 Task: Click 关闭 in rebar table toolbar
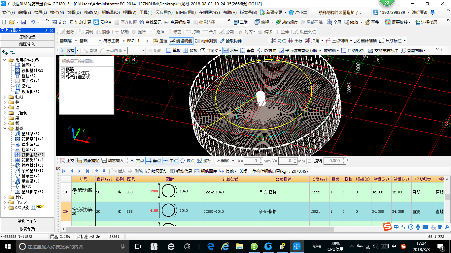click(243, 171)
